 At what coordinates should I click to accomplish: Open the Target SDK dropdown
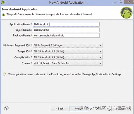click(x=68, y=51)
